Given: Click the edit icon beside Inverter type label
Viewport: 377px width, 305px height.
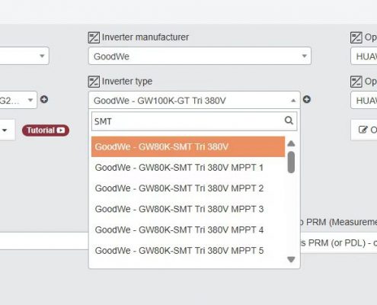Looking at the screenshot, I should (x=94, y=82).
